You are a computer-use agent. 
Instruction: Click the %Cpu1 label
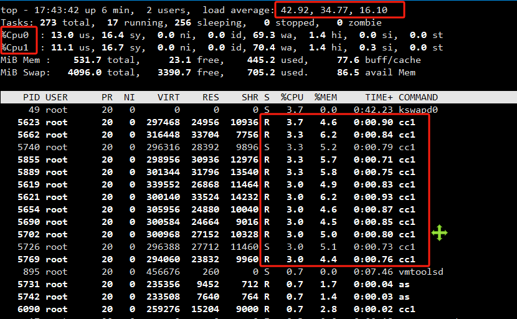[14, 47]
